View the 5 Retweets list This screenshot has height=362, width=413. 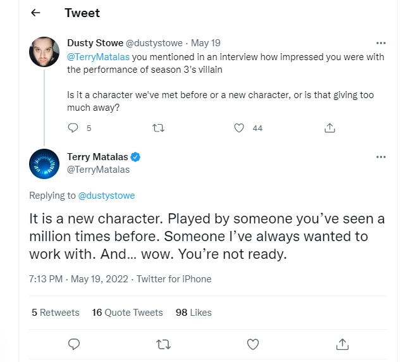pos(56,313)
